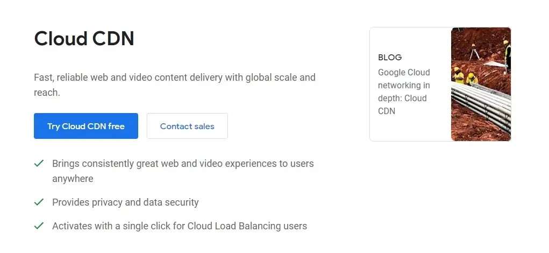Click checkmark icon beside Cloud Load Balancing line
Viewport: 549px width, 253px height.
pyautogui.click(x=39, y=226)
